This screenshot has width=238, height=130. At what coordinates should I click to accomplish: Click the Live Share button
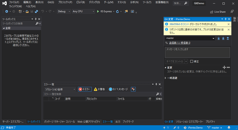(x=218, y=12)
